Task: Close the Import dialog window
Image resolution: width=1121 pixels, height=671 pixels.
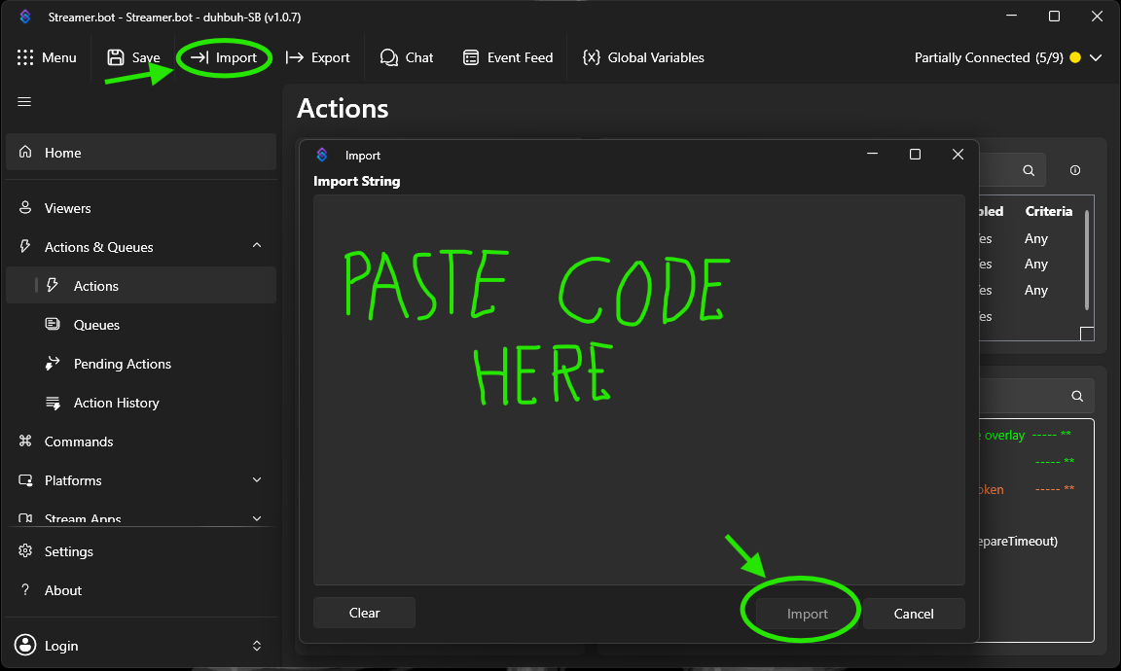Action: 958,155
